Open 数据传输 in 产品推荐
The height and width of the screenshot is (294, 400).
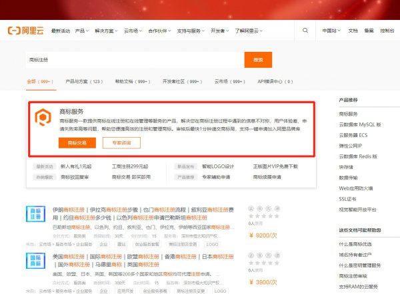click(348, 178)
